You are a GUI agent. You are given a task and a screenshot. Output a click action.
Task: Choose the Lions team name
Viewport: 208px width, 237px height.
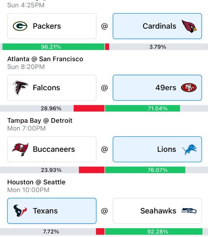coord(167,149)
